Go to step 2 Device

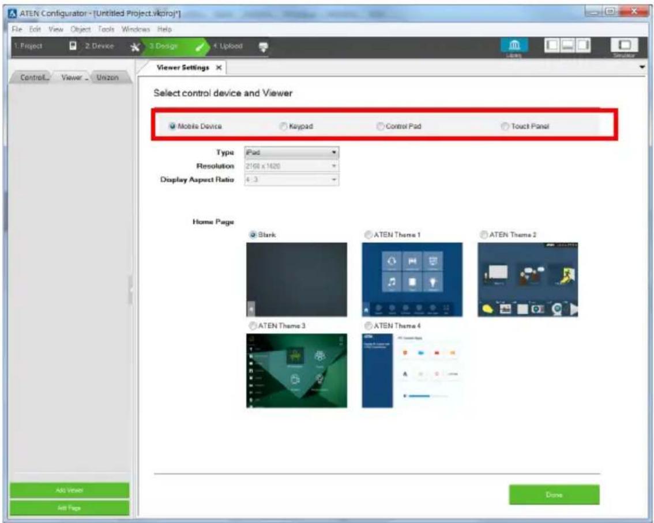click(99, 46)
